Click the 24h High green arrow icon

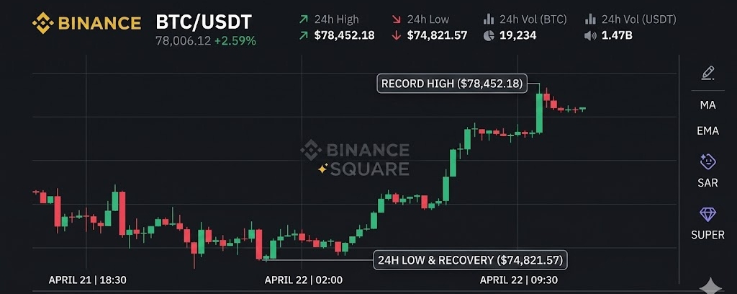tap(304, 19)
